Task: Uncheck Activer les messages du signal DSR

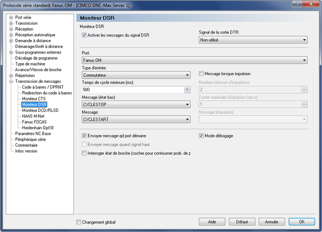Action: 84,35
